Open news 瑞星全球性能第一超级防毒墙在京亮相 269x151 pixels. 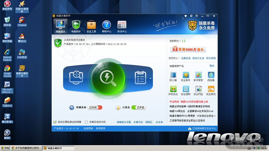190,106
